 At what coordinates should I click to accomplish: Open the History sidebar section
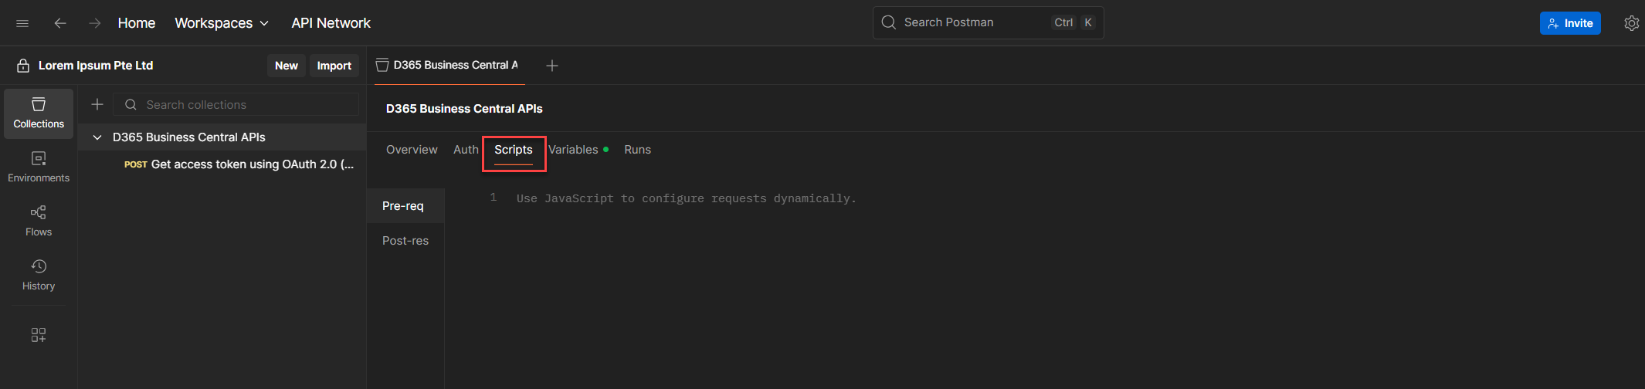(39, 276)
